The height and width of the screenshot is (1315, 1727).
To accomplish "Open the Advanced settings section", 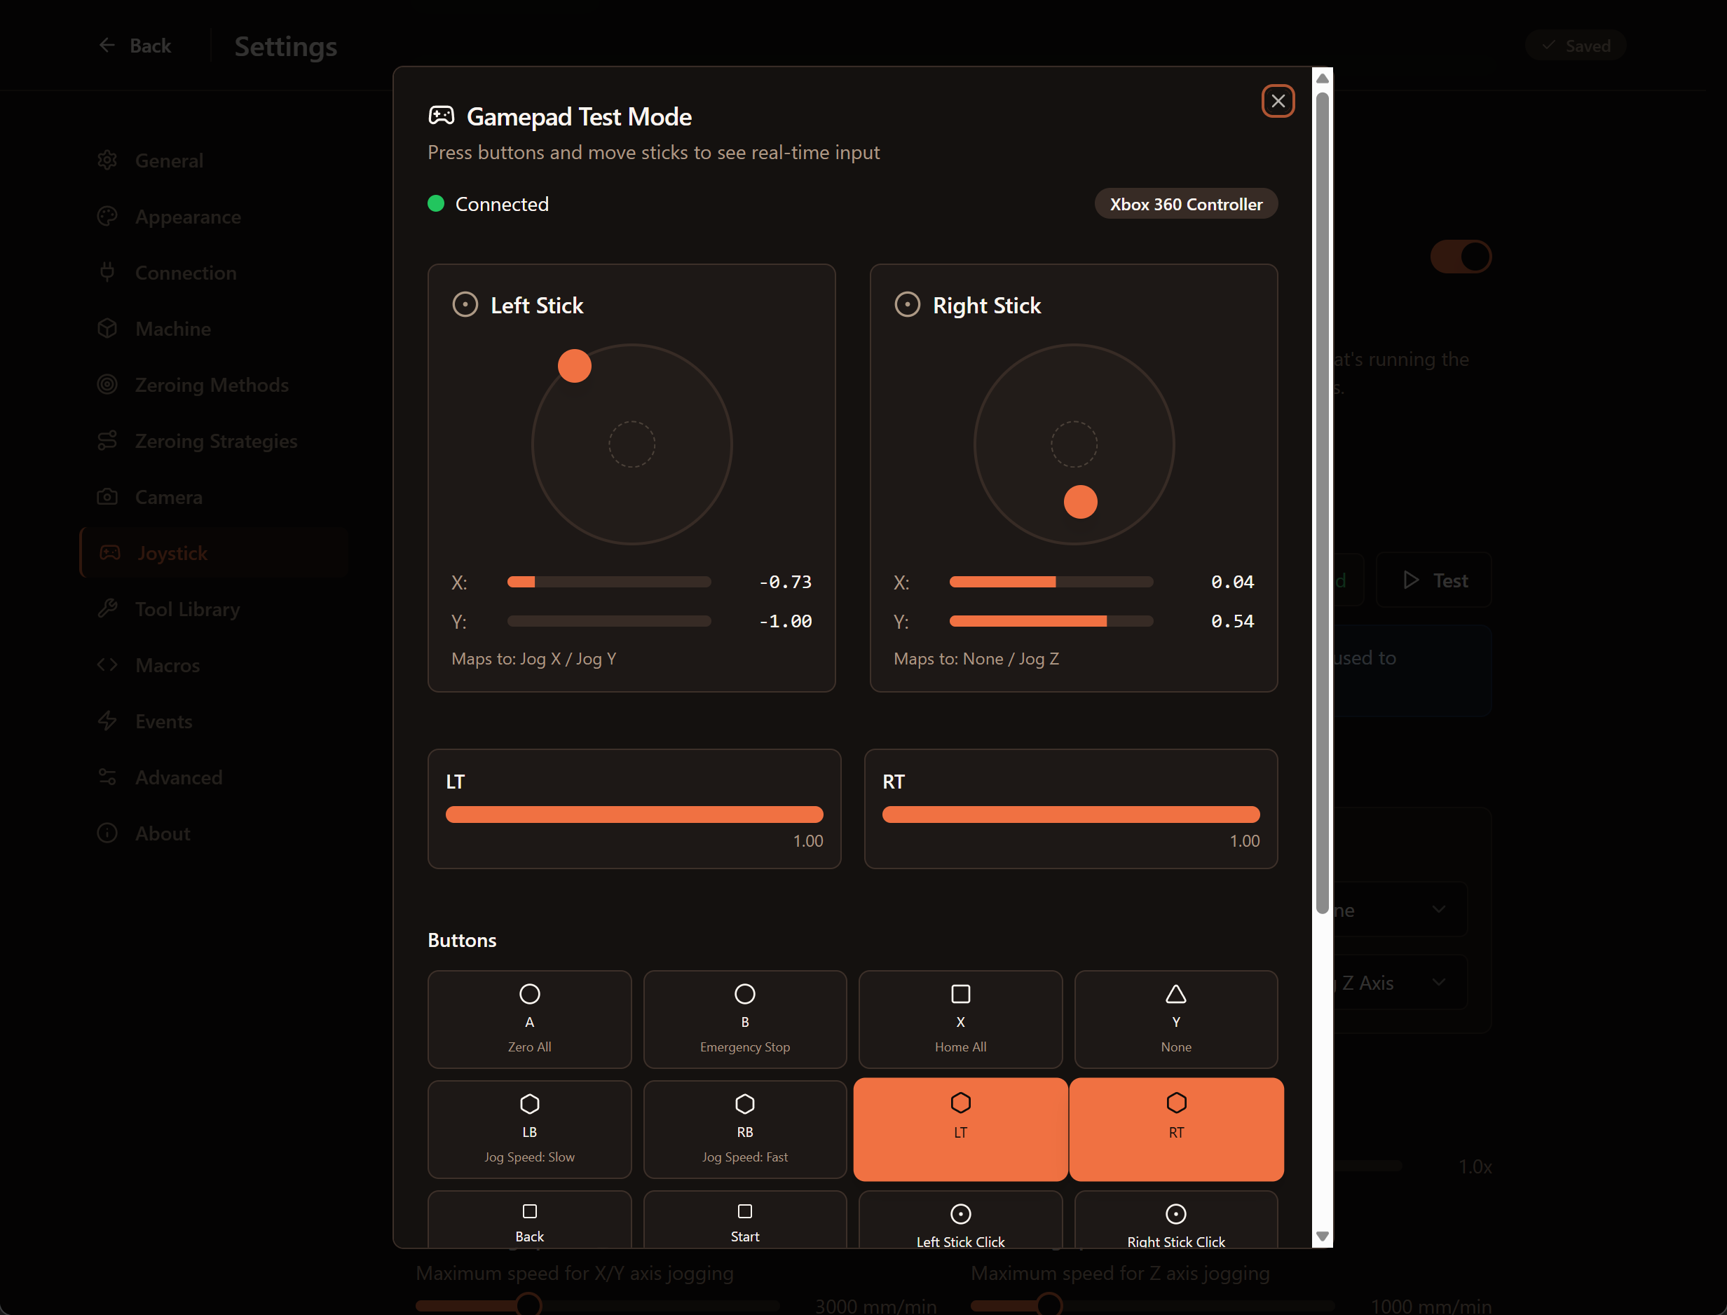I will (x=108, y=777).
